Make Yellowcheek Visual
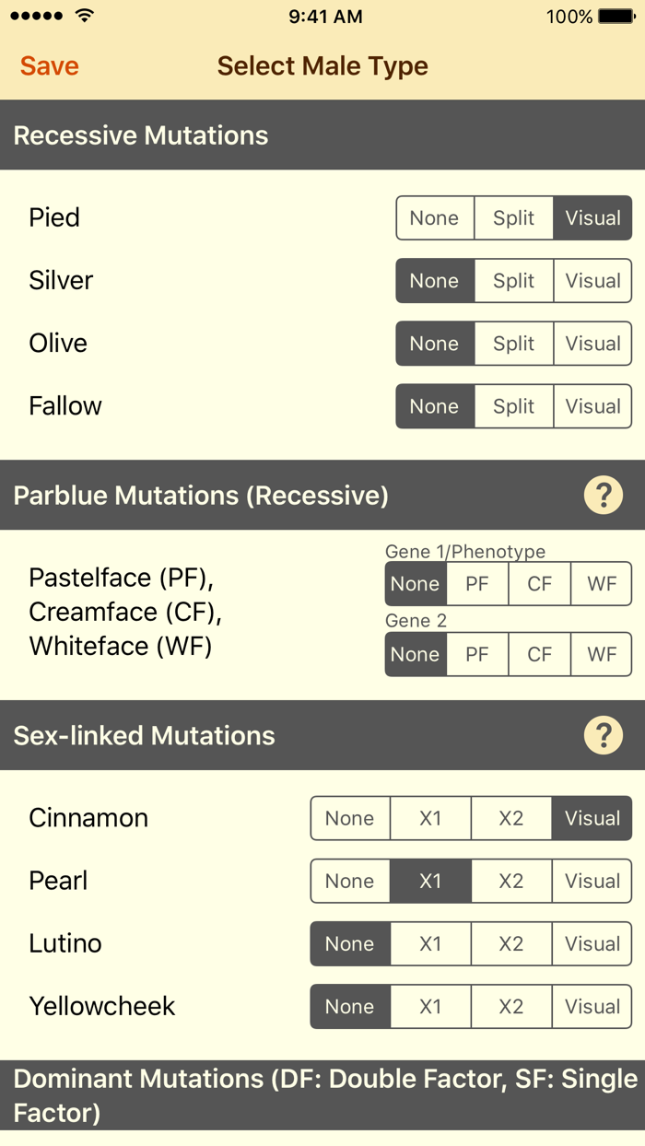 click(x=592, y=1006)
